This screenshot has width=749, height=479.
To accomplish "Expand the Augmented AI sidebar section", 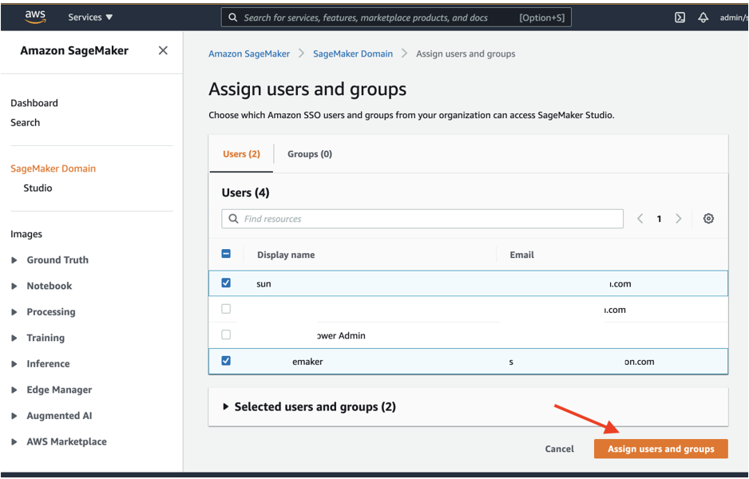I will [14, 416].
